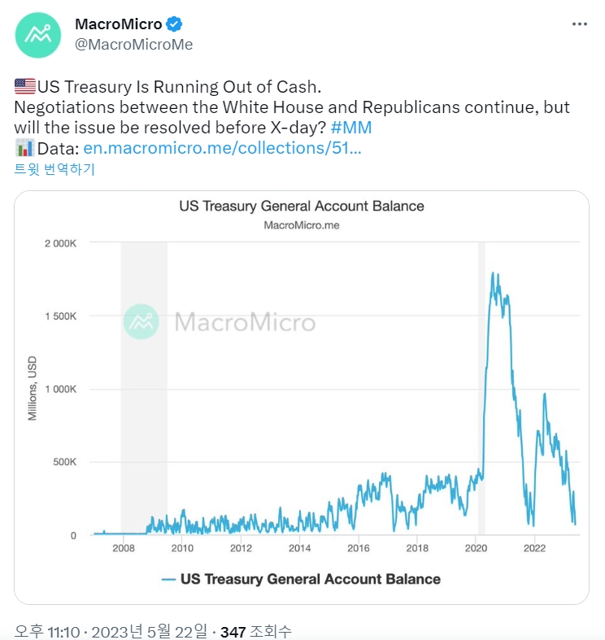Click the tweet timestamp 2023년 5월 22일
605x640 pixels.
point(150,631)
